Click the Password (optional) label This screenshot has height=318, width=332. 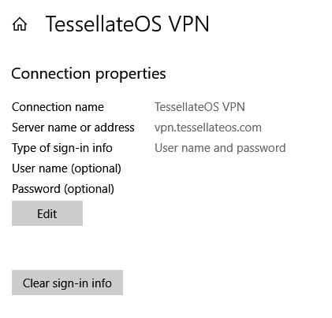(x=63, y=189)
